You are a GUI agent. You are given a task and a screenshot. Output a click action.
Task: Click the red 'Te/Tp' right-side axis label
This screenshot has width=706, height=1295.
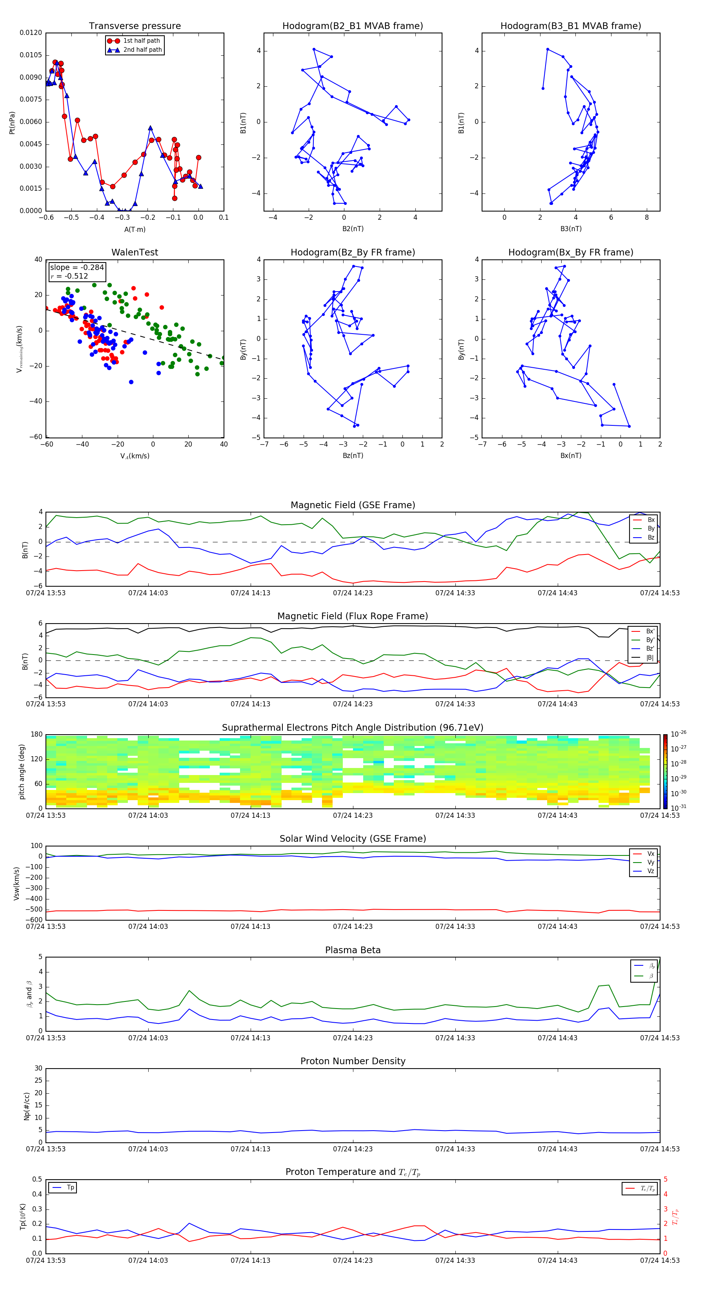(675, 1217)
